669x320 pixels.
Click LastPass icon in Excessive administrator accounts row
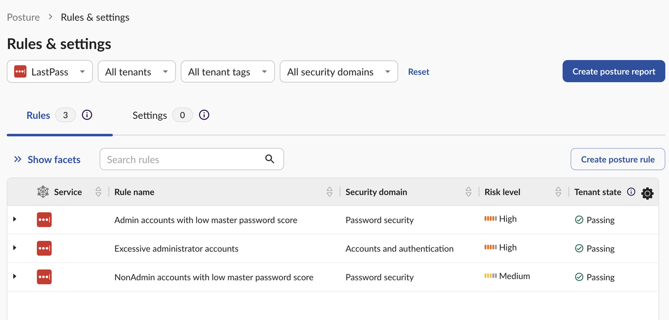tap(44, 248)
